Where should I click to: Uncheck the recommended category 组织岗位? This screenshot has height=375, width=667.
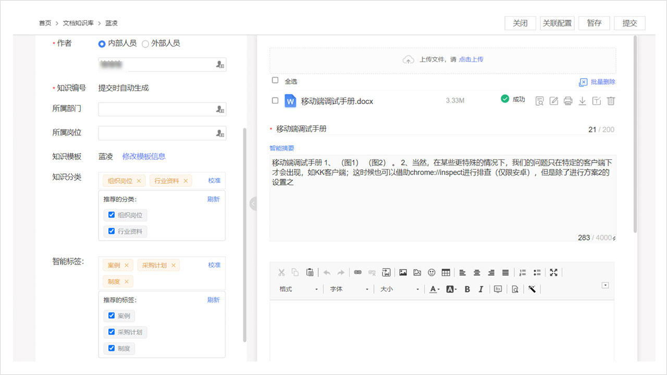point(112,215)
